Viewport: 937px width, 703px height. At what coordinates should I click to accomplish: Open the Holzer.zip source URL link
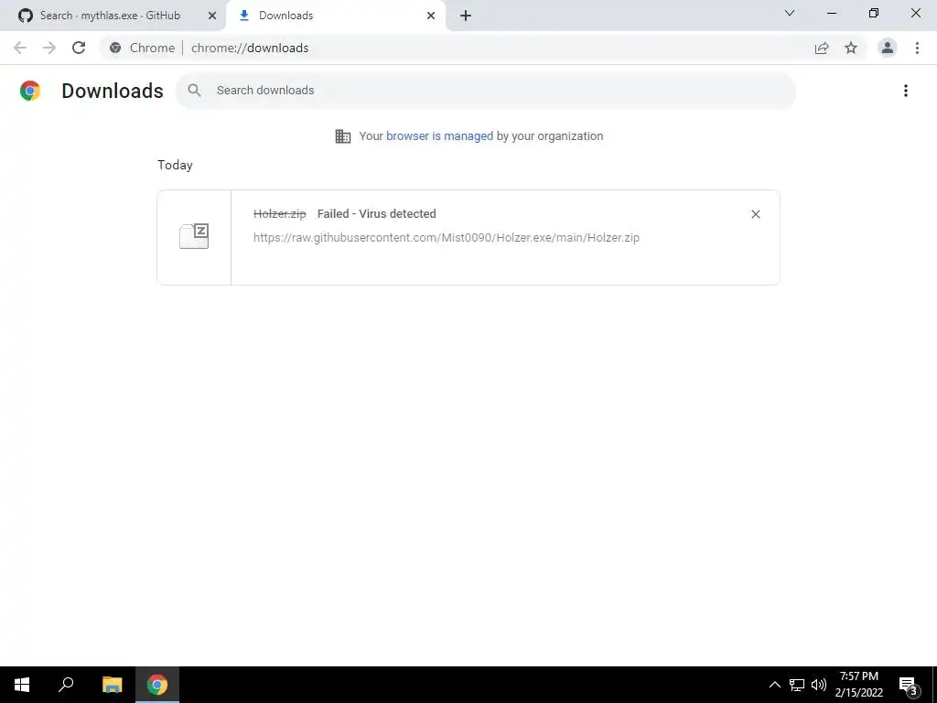click(x=447, y=238)
